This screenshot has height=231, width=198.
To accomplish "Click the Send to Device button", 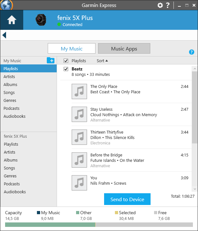I will click(x=127, y=199).
